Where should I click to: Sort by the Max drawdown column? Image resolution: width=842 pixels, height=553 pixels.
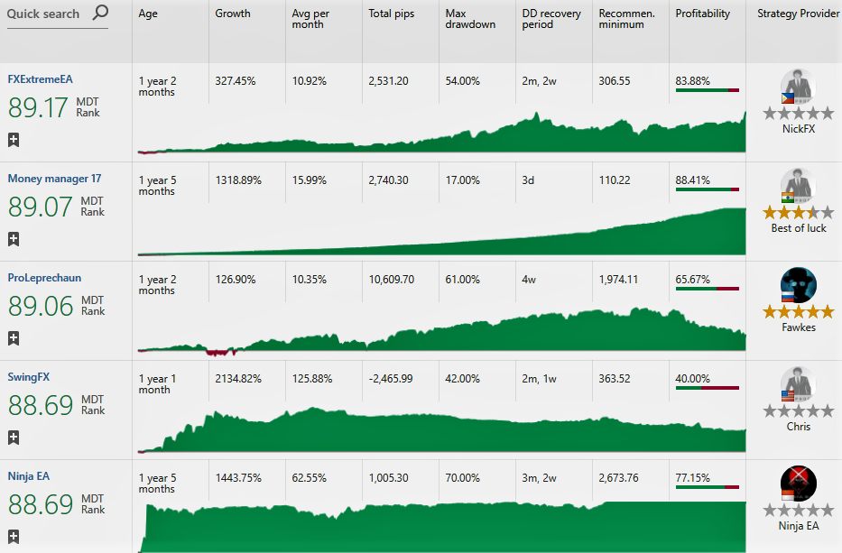pyautogui.click(x=470, y=19)
